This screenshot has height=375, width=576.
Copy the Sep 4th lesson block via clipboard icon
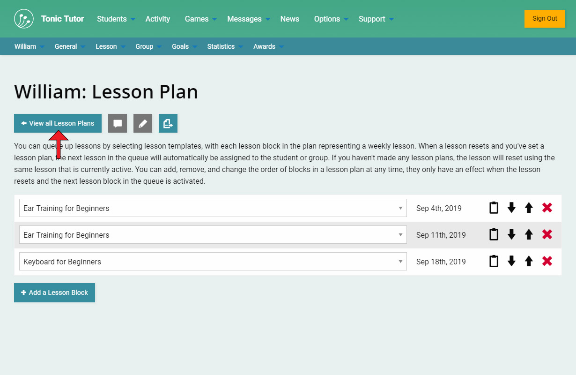tap(494, 208)
